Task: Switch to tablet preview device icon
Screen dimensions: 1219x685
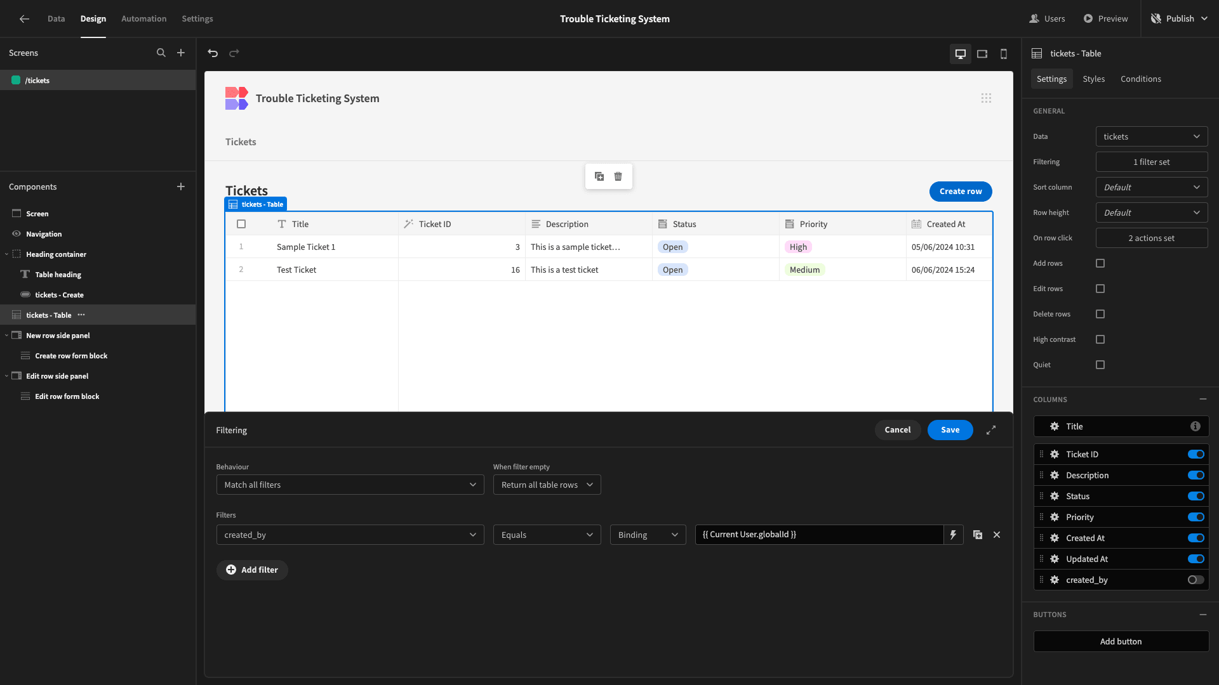Action: (982, 54)
